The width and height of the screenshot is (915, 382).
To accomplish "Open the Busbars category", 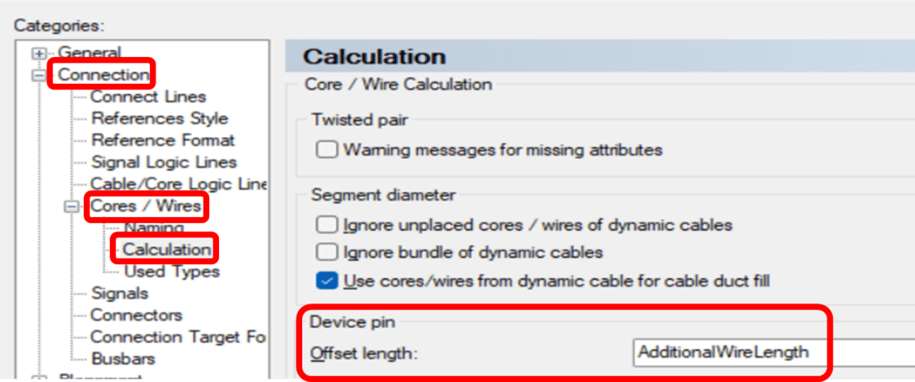I will (x=123, y=359).
